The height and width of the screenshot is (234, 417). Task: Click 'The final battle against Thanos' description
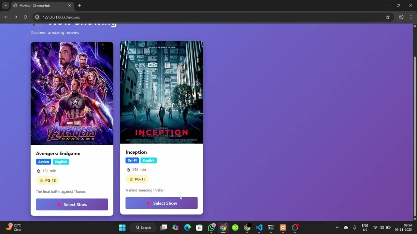(61, 191)
